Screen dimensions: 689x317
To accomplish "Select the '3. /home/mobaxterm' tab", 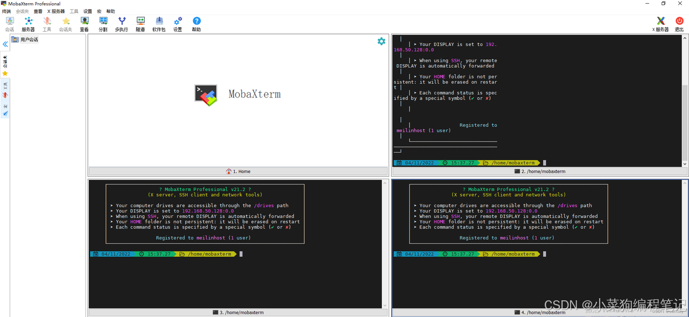I will tap(238, 312).
